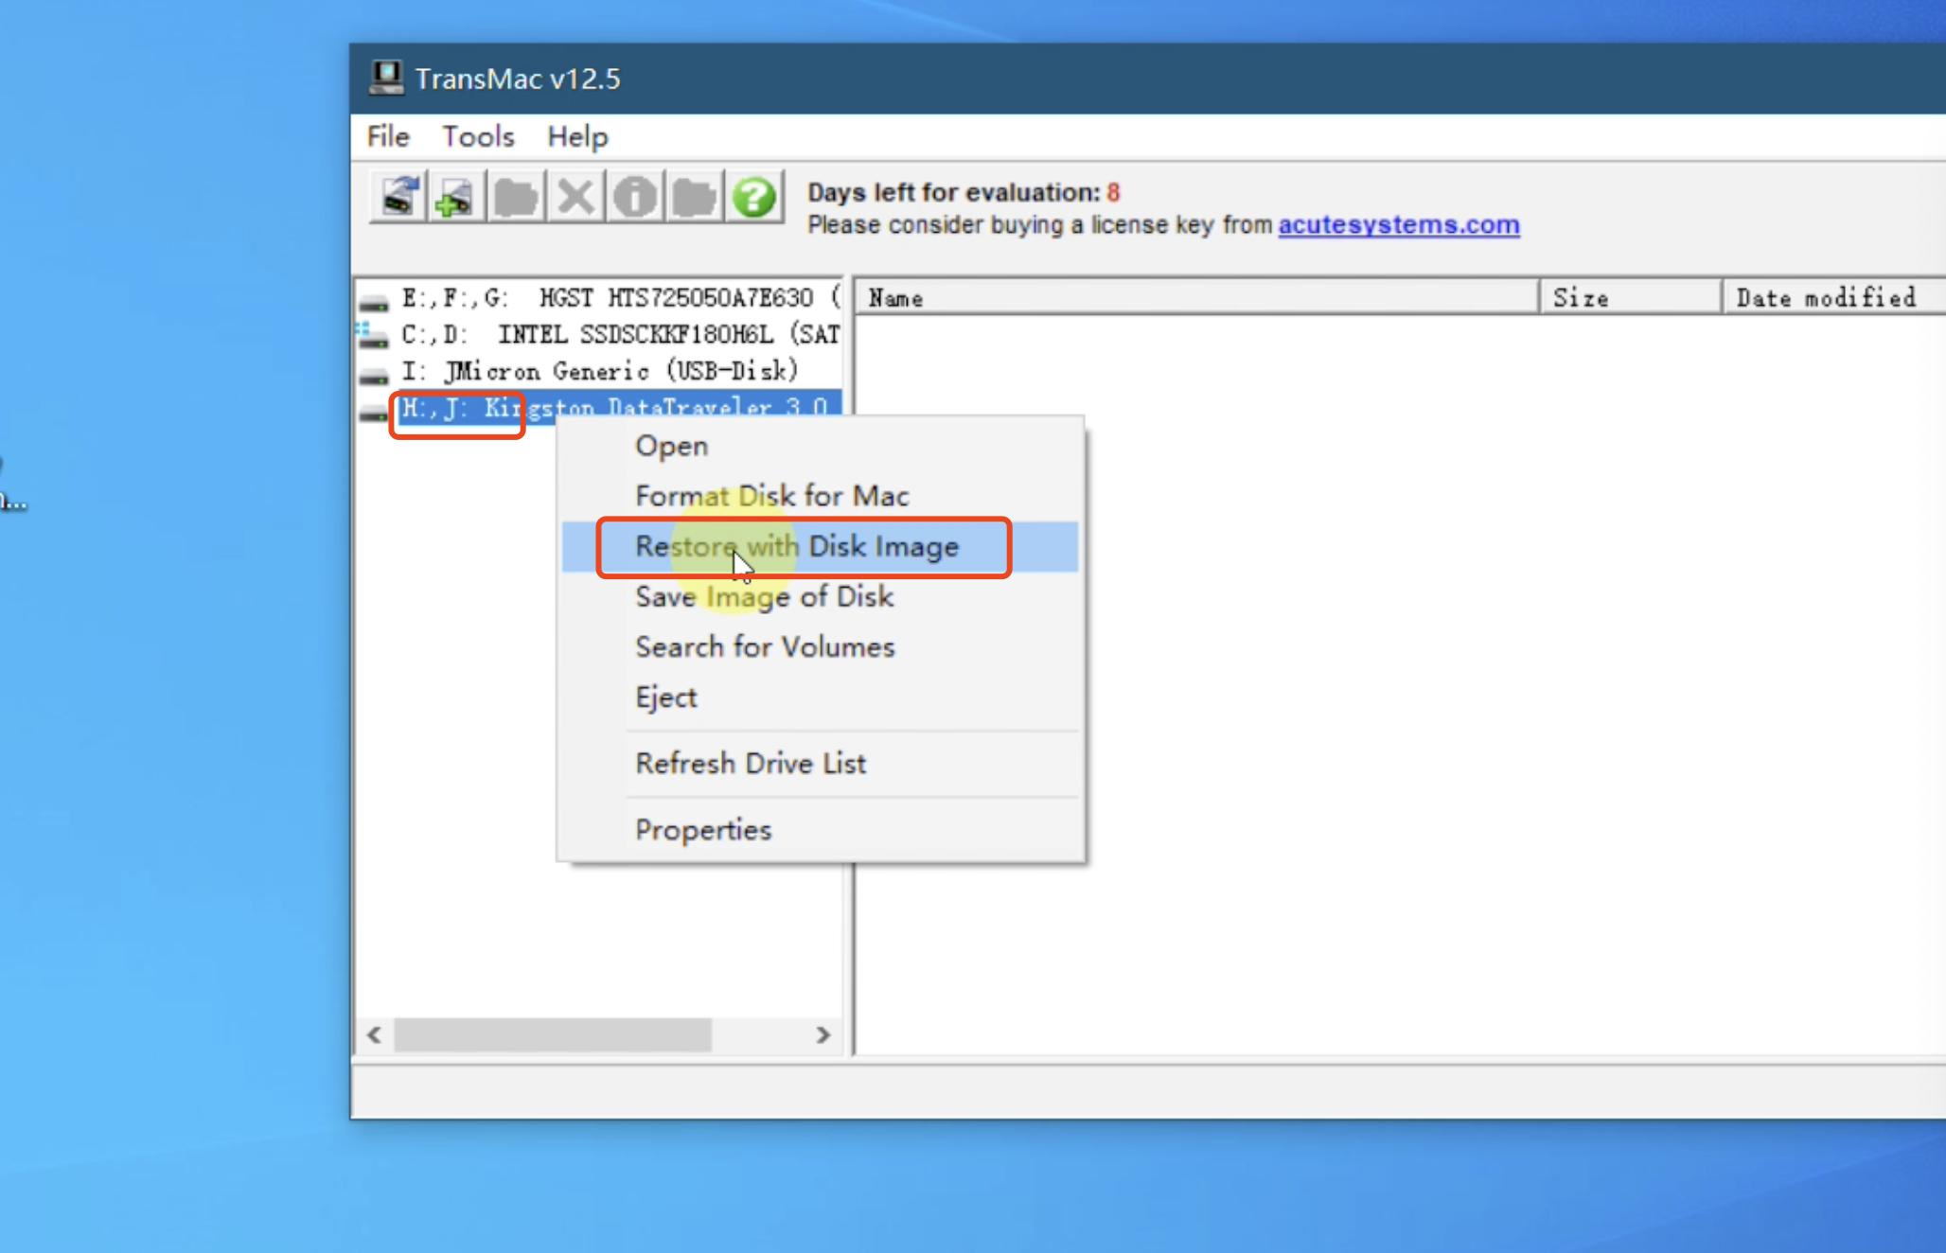Viewport: 1946px width, 1253px height.
Task: Choose Format Disk for Mac
Action: pyautogui.click(x=771, y=496)
